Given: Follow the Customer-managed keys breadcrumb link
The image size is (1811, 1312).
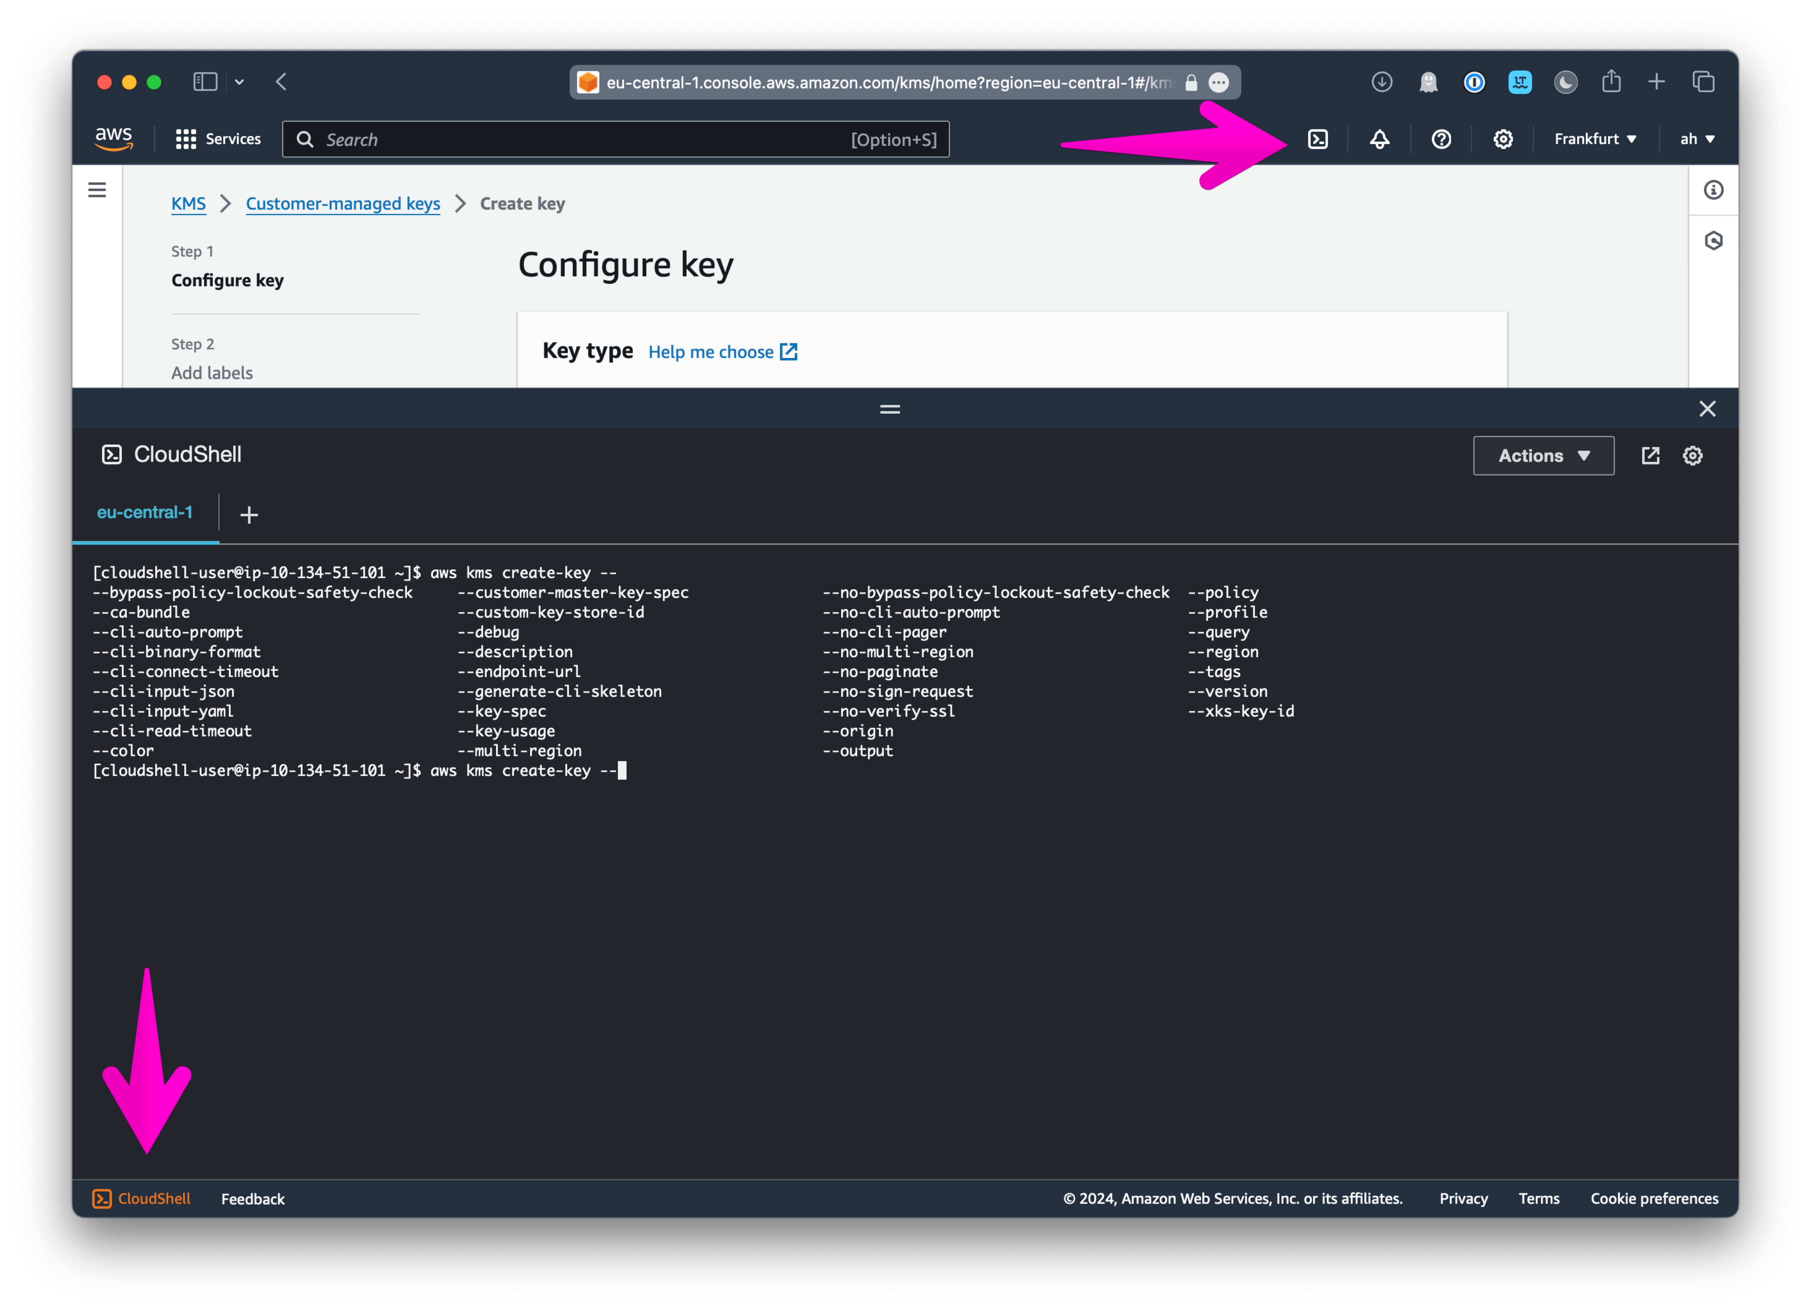Looking at the screenshot, I should tap(343, 203).
